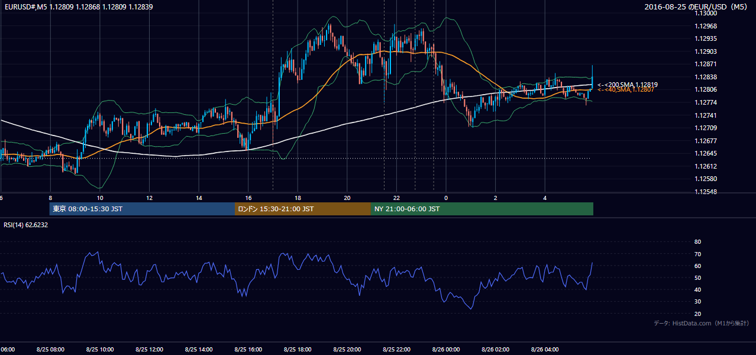Click hour tick 22 under price chart
Screen dimensions: 756x355
tap(396, 198)
